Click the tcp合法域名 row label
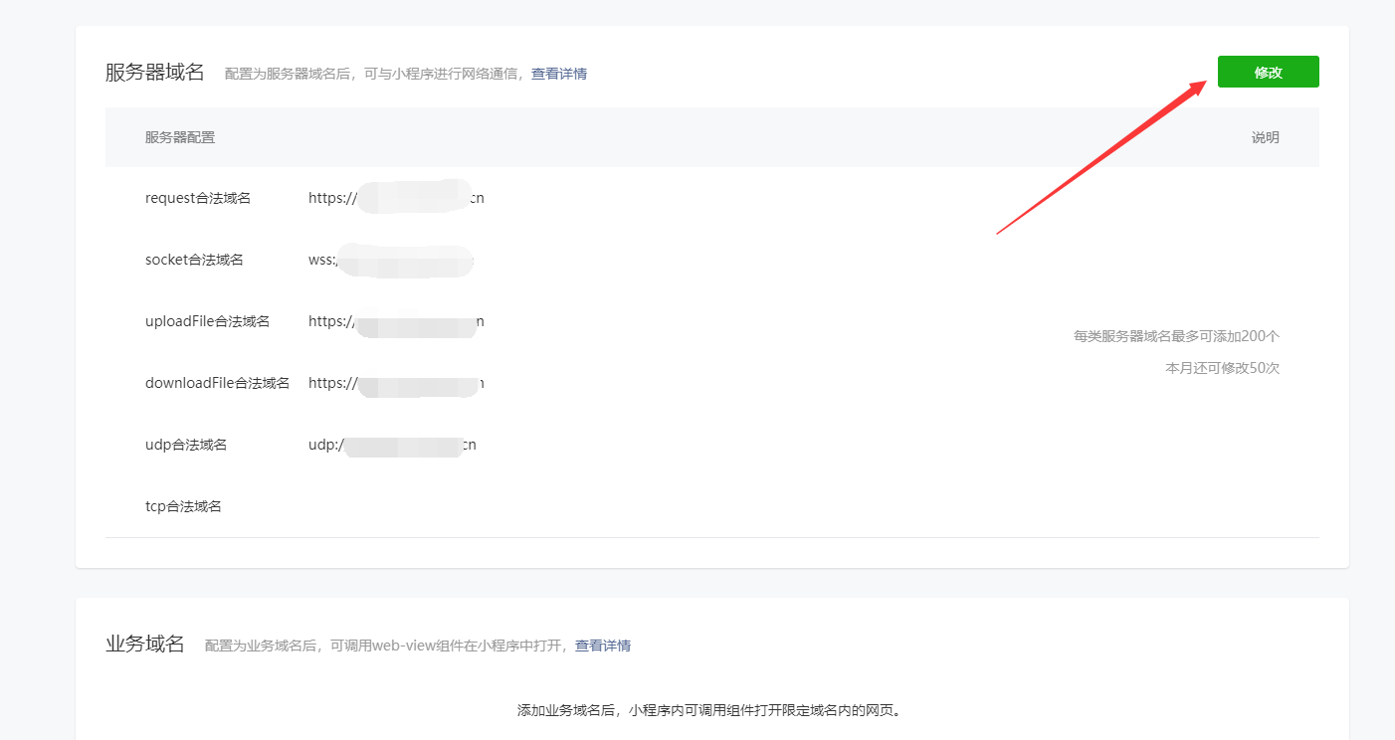Screen dimensions: 1395x740 (x=183, y=506)
